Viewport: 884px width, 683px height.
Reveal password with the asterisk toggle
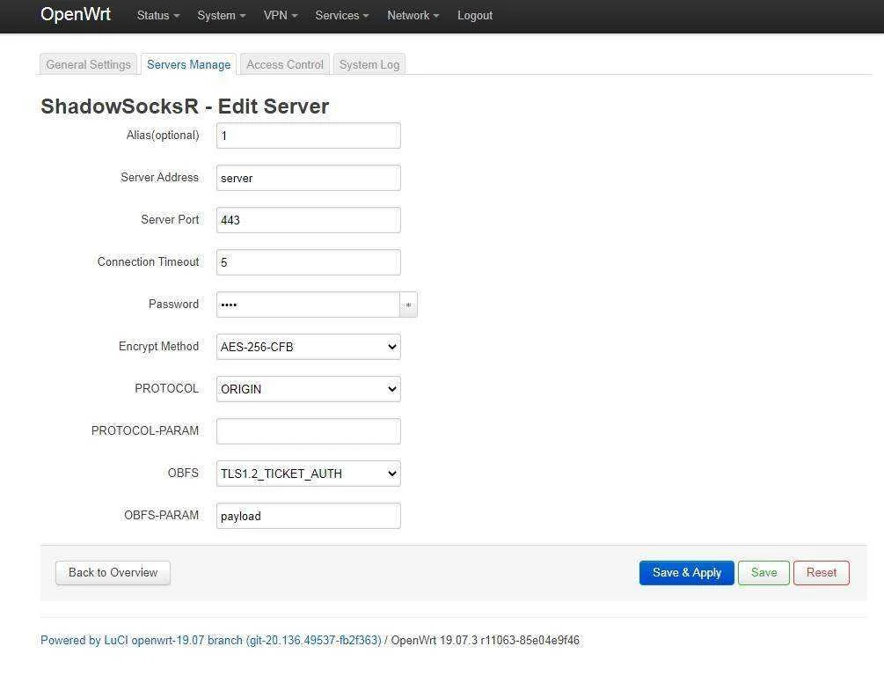[x=409, y=305]
